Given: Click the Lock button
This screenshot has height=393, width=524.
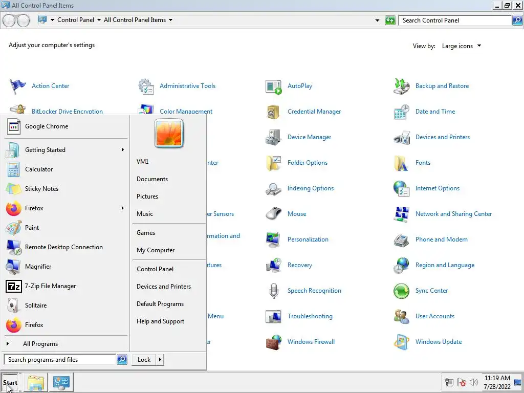Looking at the screenshot, I should coord(144,360).
